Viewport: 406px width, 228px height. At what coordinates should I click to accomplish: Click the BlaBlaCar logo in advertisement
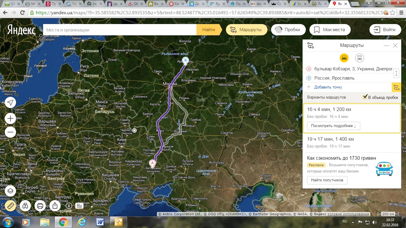(384, 169)
